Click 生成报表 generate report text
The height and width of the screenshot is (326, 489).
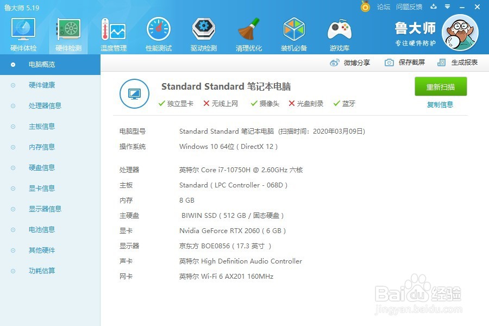point(465,62)
